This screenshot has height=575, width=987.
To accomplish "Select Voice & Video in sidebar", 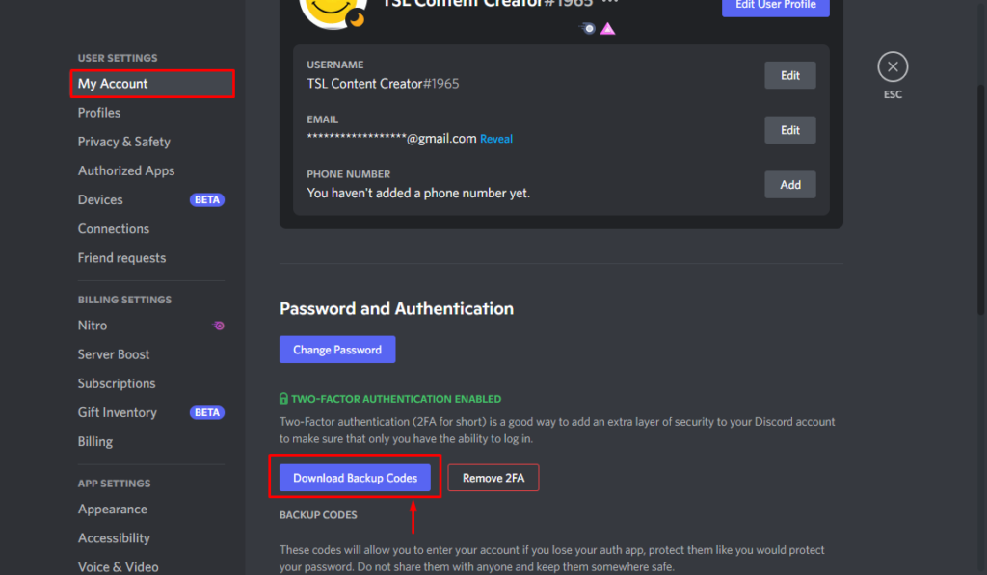I will tap(118, 566).
